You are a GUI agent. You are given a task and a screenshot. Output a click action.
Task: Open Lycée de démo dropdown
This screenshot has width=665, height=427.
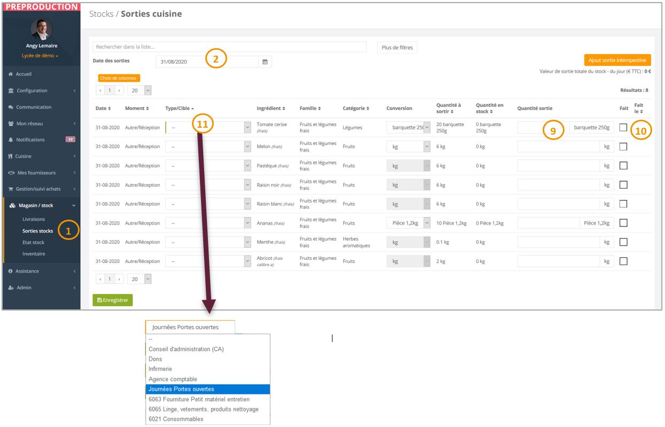[x=40, y=56]
